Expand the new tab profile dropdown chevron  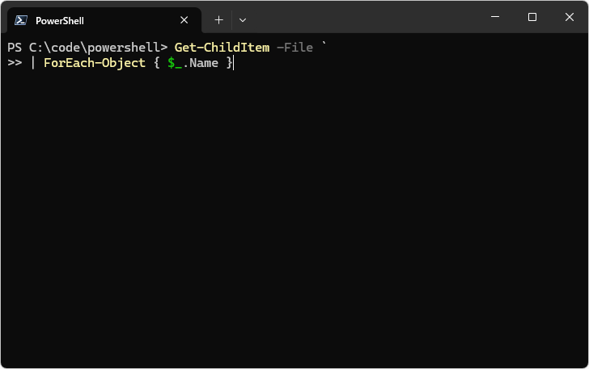coord(243,20)
